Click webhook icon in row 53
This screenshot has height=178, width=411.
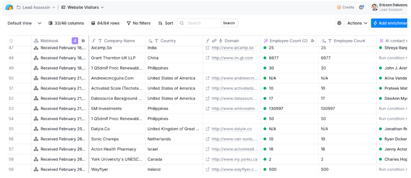tap(36, 108)
